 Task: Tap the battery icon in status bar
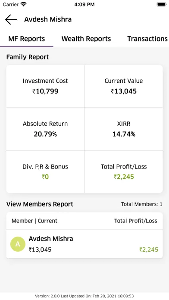[x=162, y=4]
